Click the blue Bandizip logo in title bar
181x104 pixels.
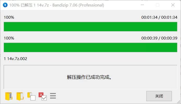tap(5, 5)
